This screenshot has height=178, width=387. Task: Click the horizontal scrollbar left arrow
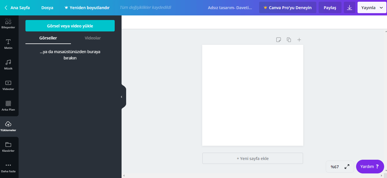pyautogui.click(x=124, y=176)
